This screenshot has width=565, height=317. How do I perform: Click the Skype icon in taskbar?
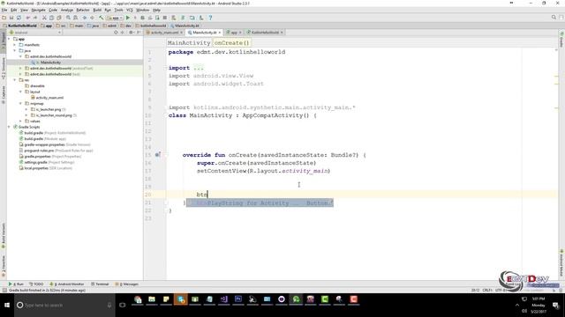click(180, 299)
